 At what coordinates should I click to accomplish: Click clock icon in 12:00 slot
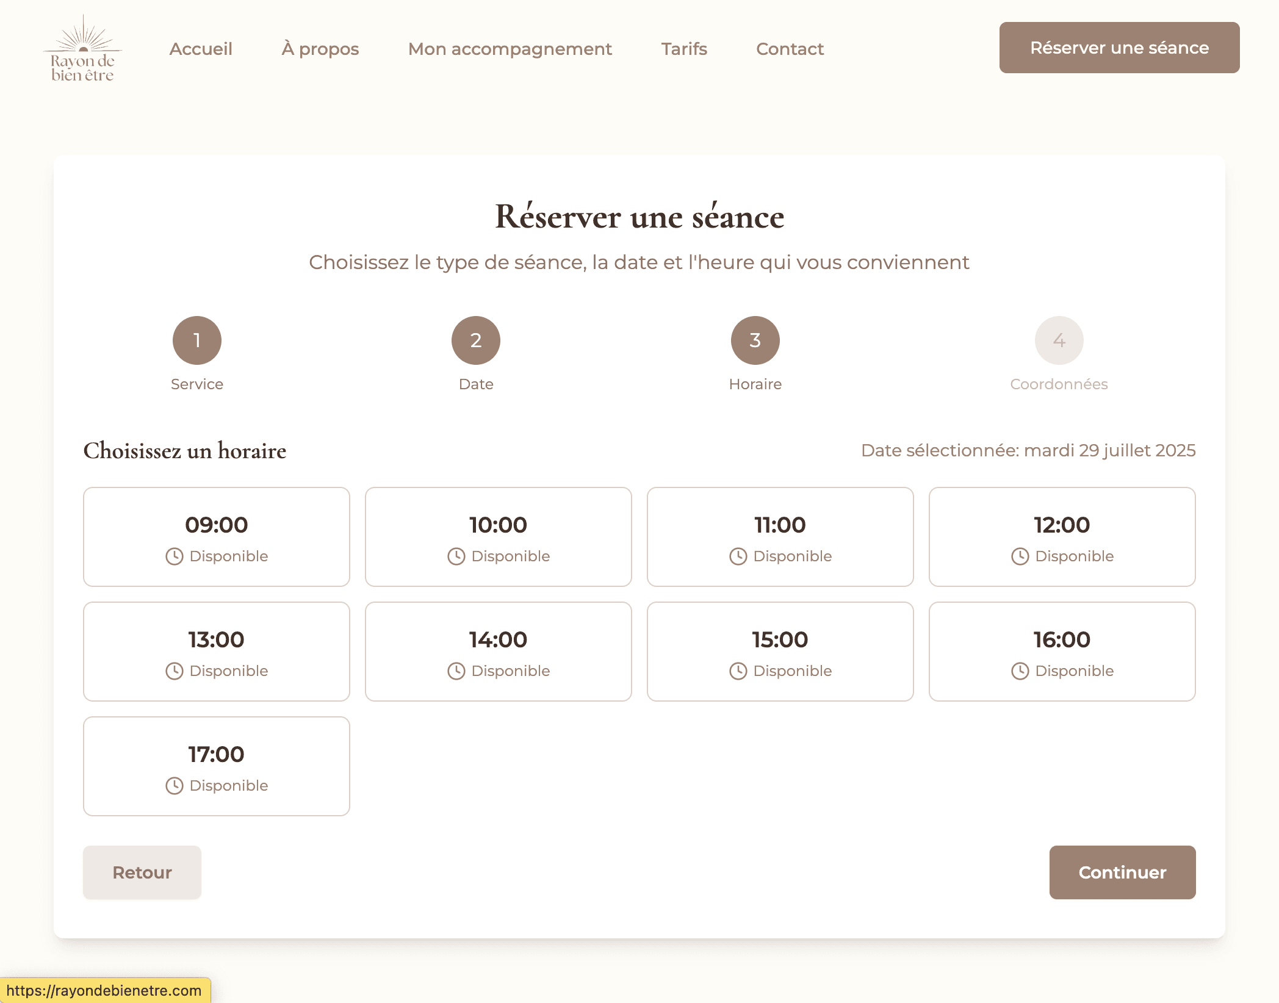[x=1020, y=556]
